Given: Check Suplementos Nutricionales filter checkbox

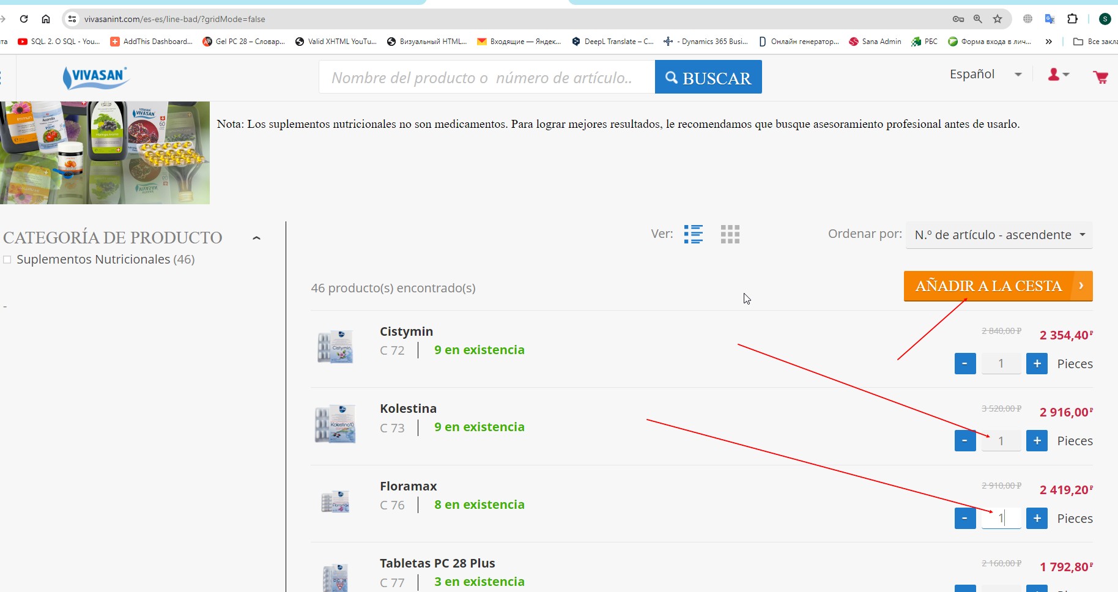Looking at the screenshot, I should point(7,260).
